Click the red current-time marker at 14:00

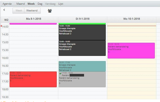(x=1, y=26)
